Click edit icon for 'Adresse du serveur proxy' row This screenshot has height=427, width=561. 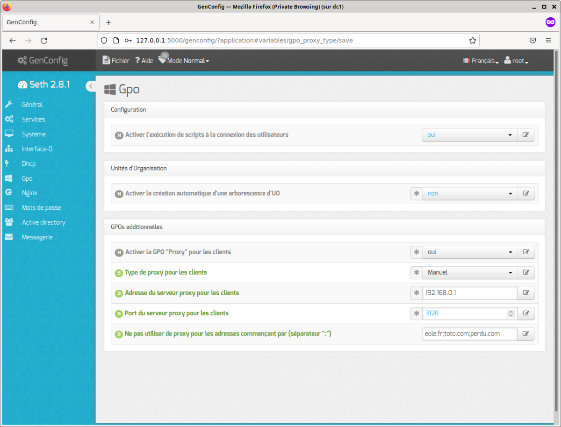tap(525, 293)
